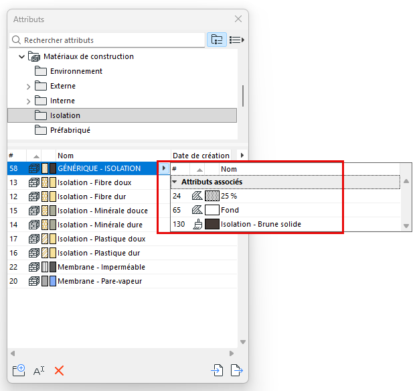Screen dimensions: 419x391
Task: Sort by Date de création column
Action: pos(201,156)
